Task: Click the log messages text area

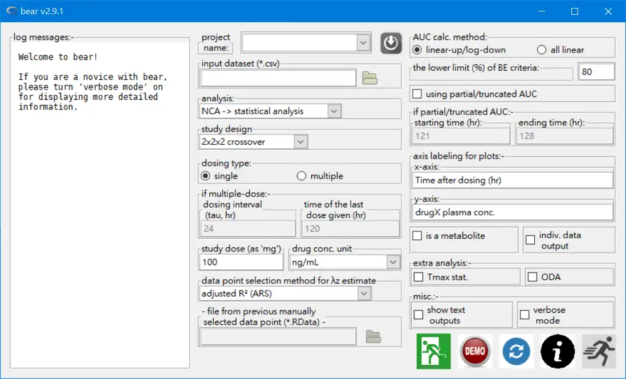Action: click(x=100, y=205)
